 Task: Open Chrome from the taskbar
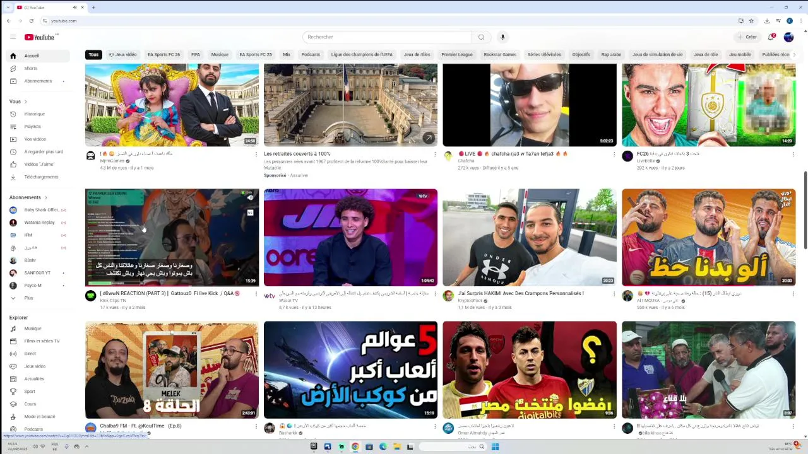click(x=355, y=447)
